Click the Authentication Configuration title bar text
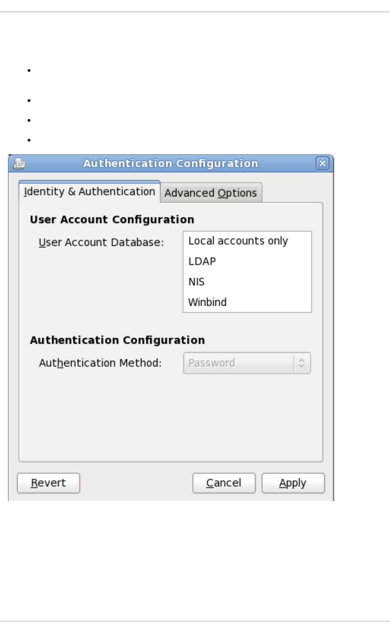 pos(171,164)
